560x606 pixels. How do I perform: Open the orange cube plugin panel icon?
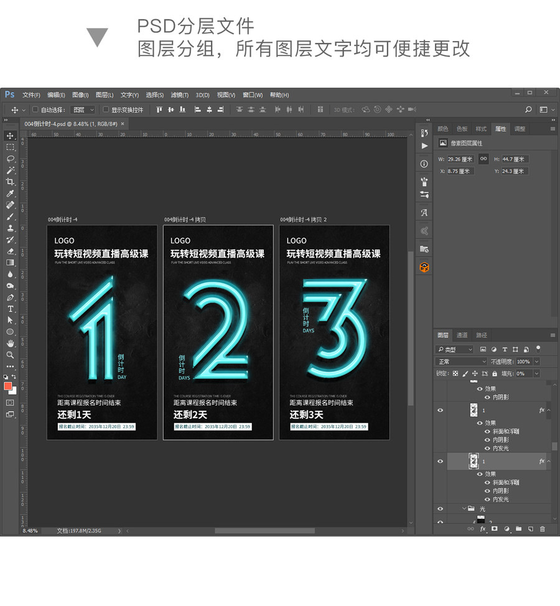tap(424, 267)
